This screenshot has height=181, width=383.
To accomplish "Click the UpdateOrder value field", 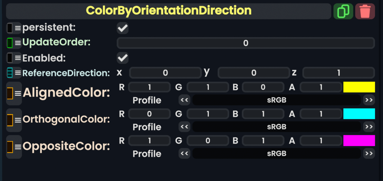I will tap(246, 43).
